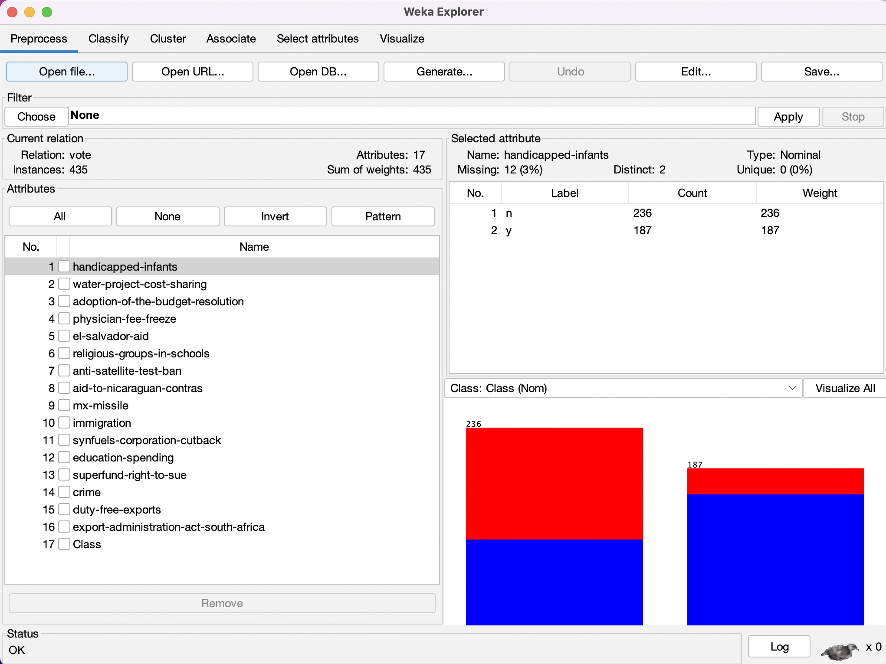Click Choose to select a filter

(36, 116)
